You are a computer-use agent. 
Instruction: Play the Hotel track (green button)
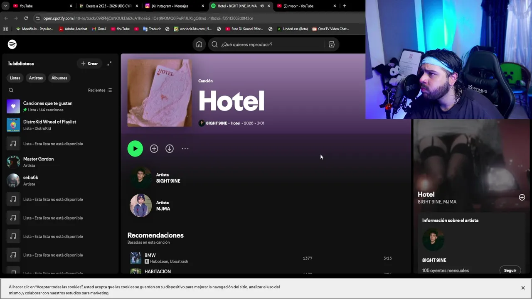pos(135,149)
